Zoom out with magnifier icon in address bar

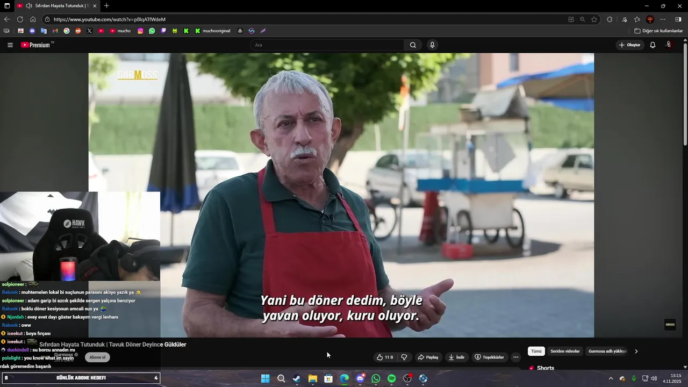(x=582, y=19)
